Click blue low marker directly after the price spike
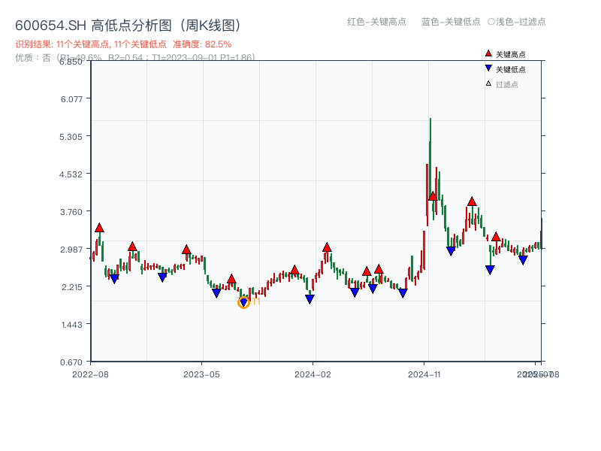 (x=451, y=251)
